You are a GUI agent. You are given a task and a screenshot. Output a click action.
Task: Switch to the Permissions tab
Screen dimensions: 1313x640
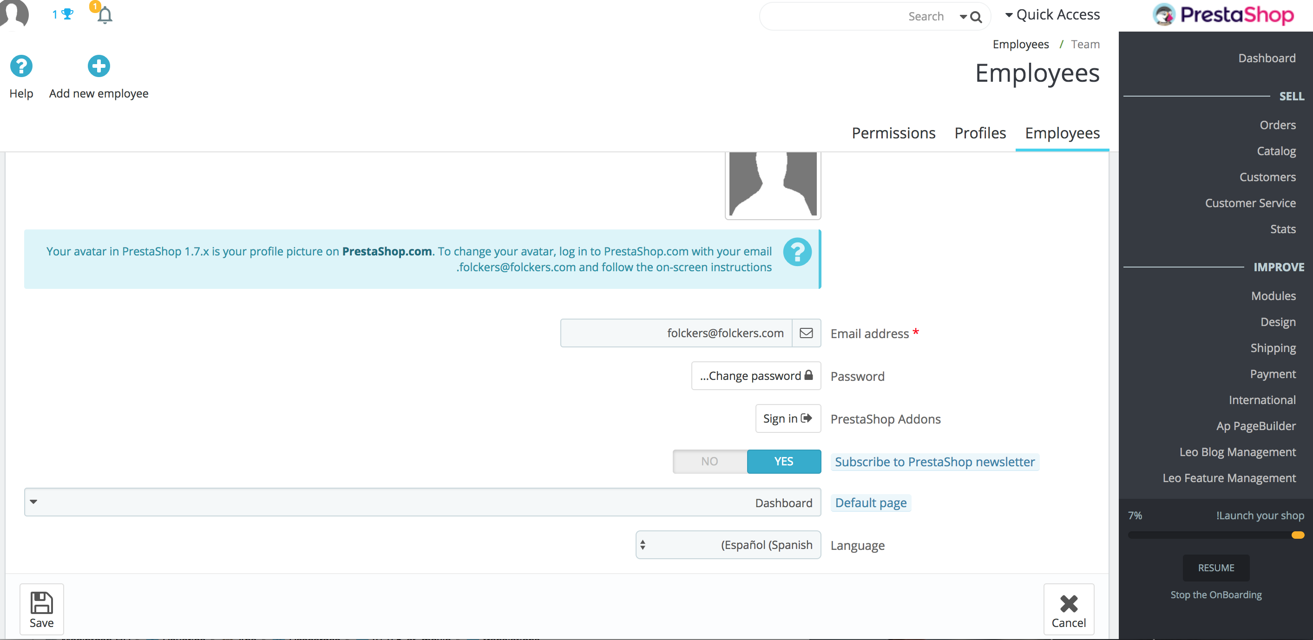(893, 133)
